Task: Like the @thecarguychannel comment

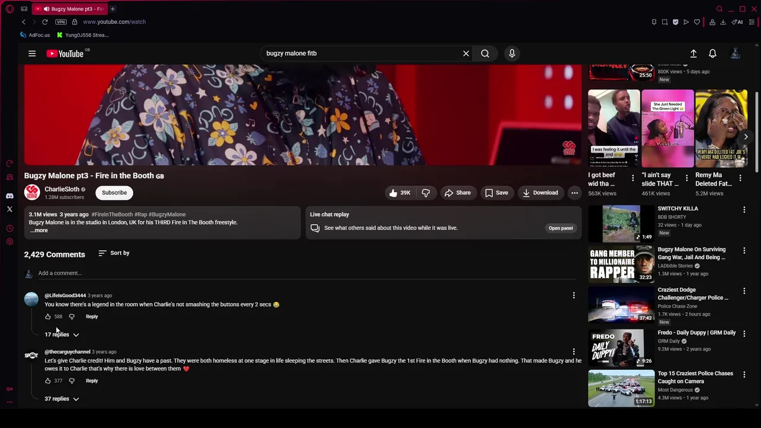Action: pyautogui.click(x=48, y=381)
